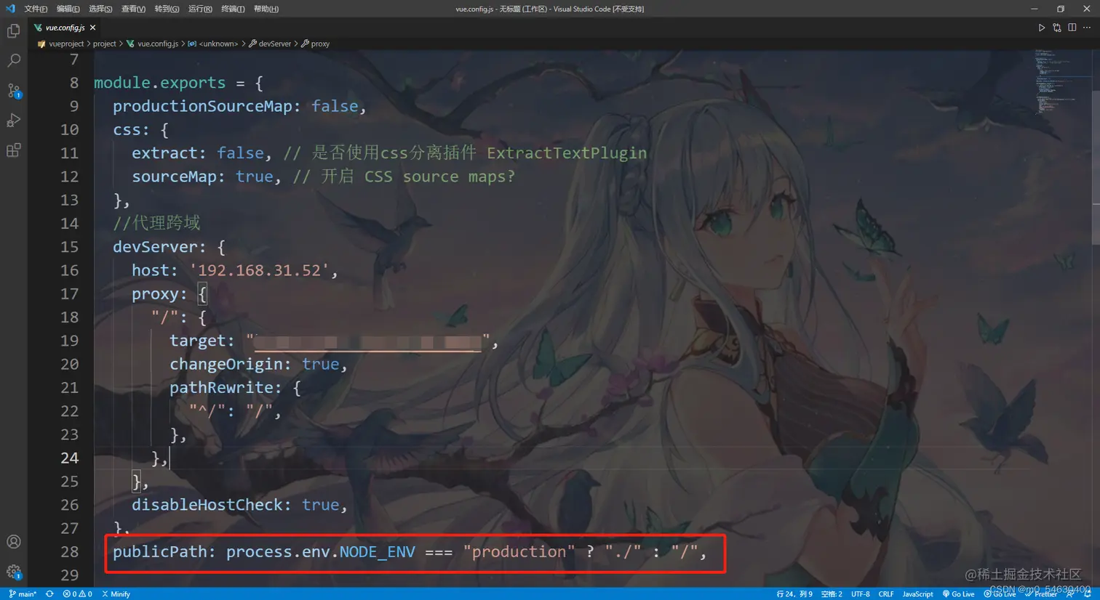Click the Minify status bar item

tap(116, 594)
